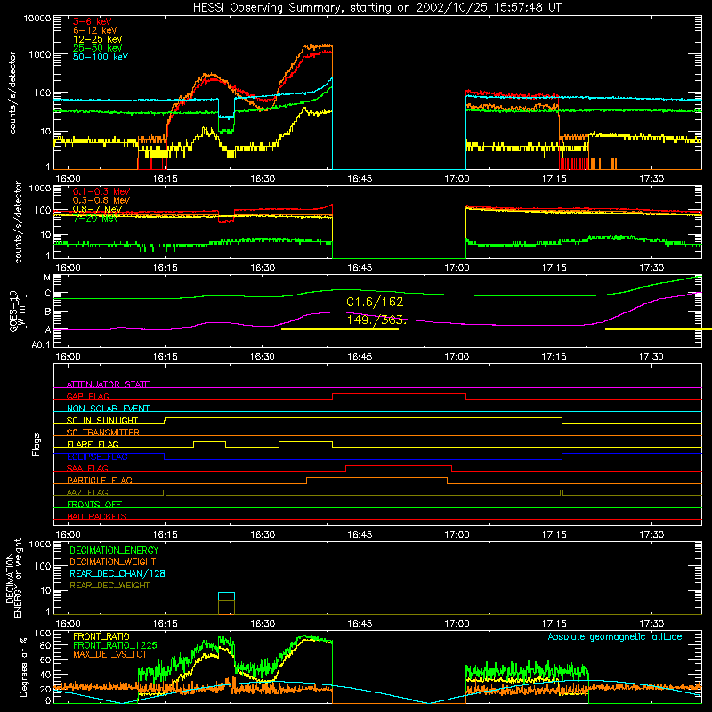Click the cyan rear decimation box near 16:25

click(x=227, y=596)
